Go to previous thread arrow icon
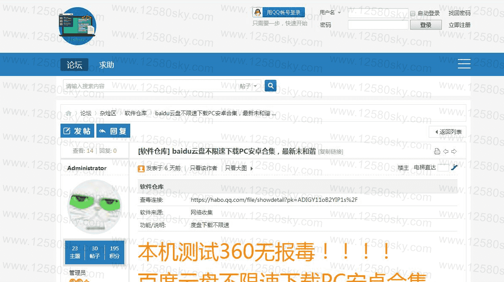Image resolution: width=504 pixels, height=282 pixels. tap(446, 152)
